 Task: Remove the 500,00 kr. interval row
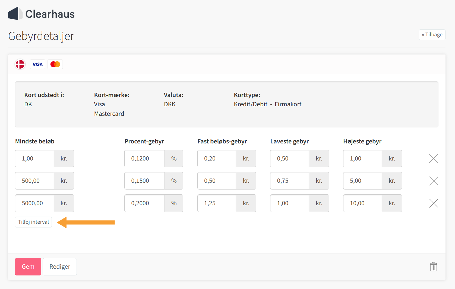(434, 181)
